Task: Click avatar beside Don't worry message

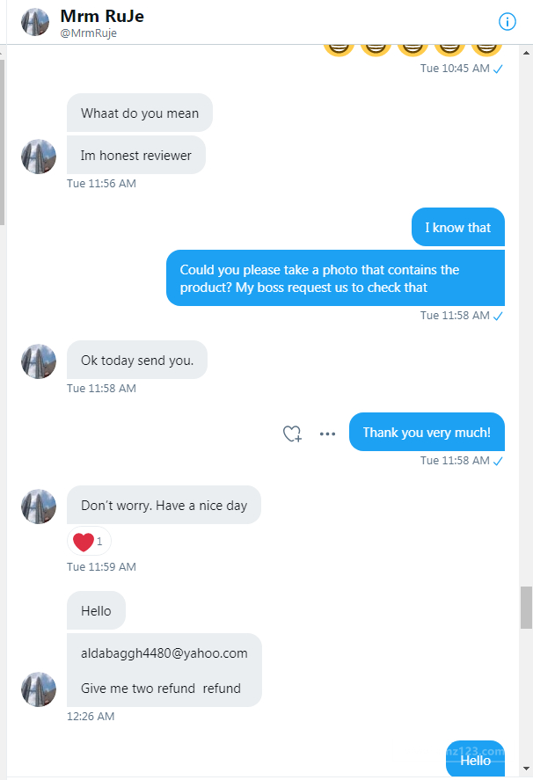Action: (x=39, y=507)
